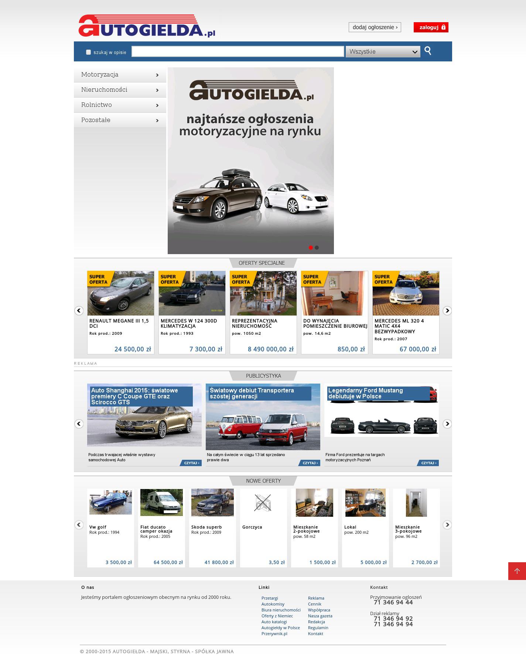Viewport: 526px width, 661px height.
Task: Open the Renault Megane III offer thumbnail
Action: pos(121,293)
